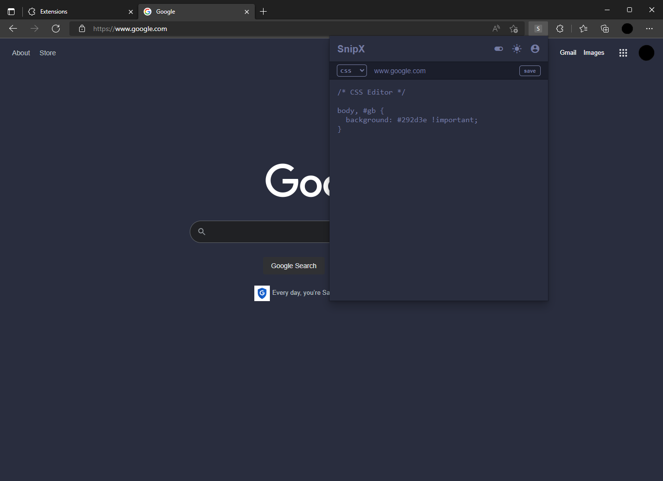Open the Settings and more menu
Screen dimensions: 663x481
(649, 29)
